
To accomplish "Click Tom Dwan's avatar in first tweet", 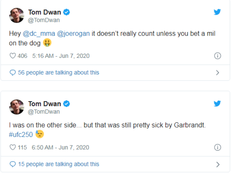I will click(16, 16).
